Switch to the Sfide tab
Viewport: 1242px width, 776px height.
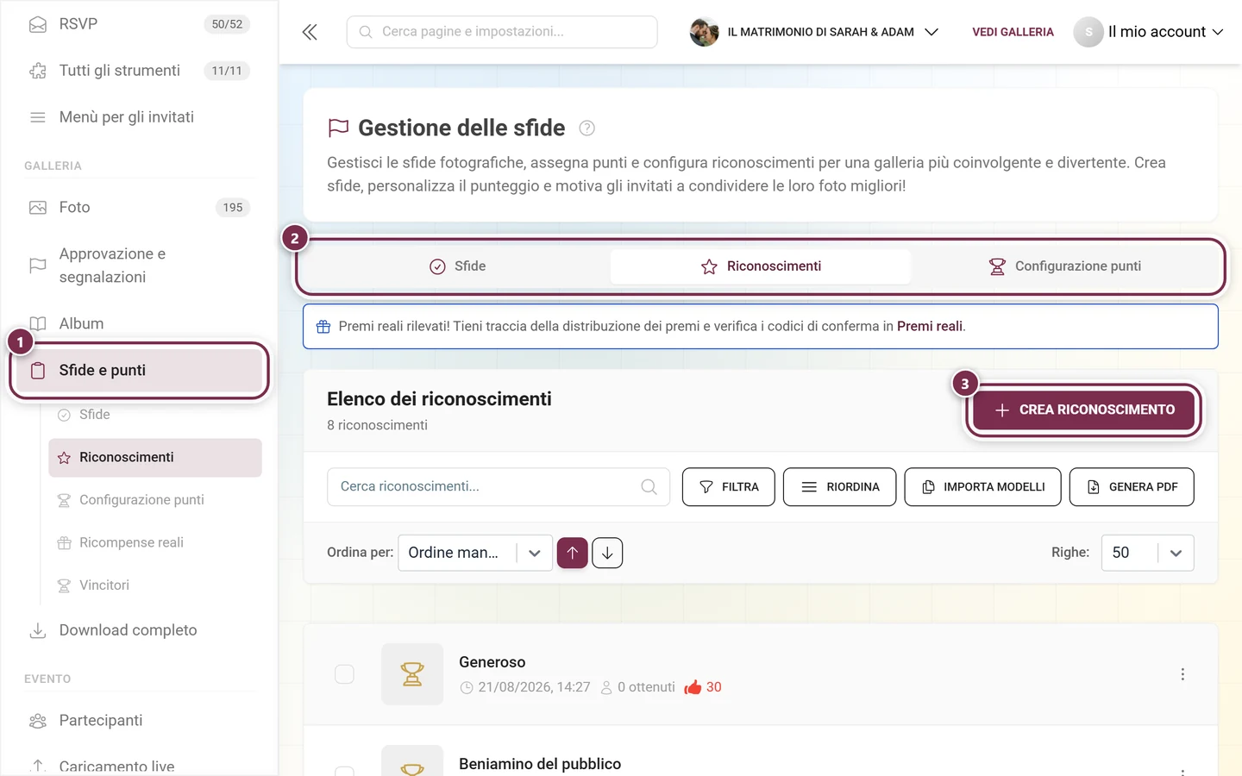(458, 266)
